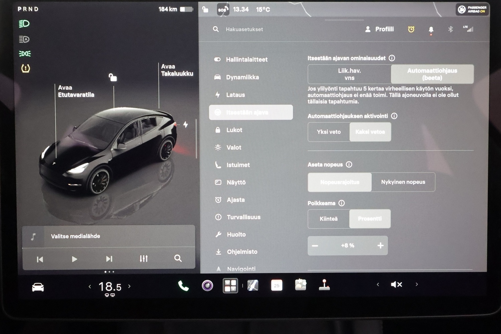
Task: Tap the car controls icon
Action: coord(38,287)
